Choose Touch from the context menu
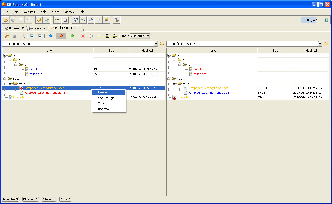Viewport: 332px width, 204px height. pos(108,103)
